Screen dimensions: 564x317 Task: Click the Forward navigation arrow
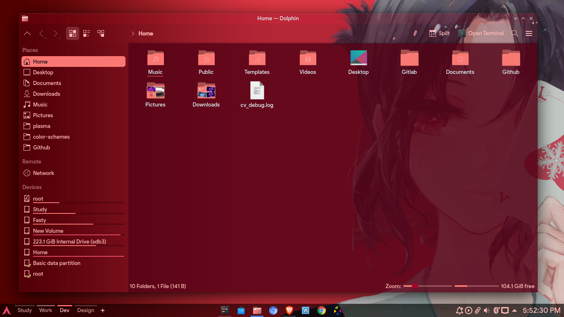tap(55, 33)
